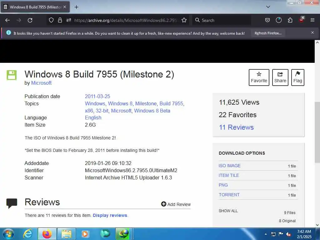The image size is (320, 240).
Task: Open site permissions icon in address bar
Action: pos(68,20)
